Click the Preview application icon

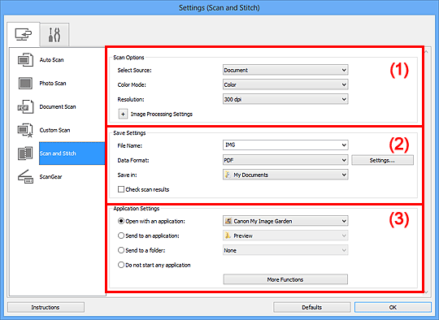228,236
